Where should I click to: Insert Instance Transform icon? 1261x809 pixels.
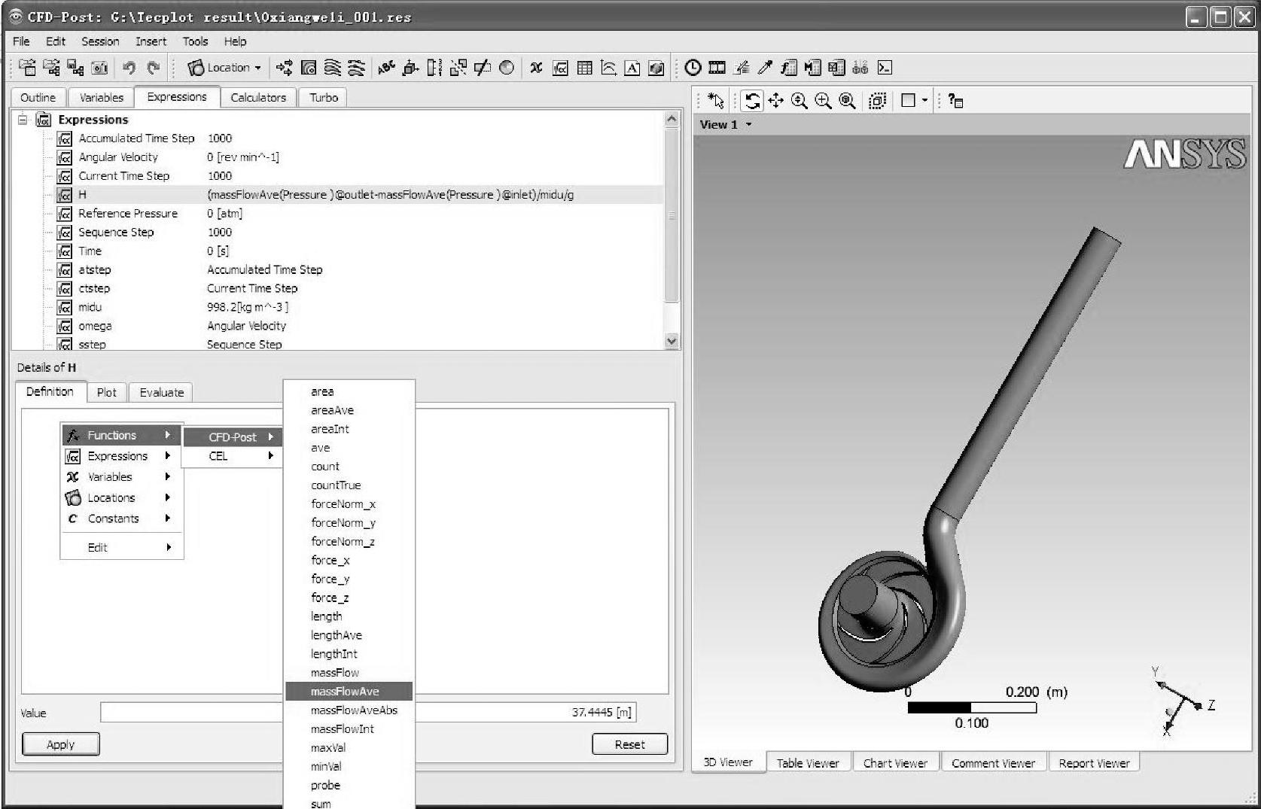(x=458, y=68)
